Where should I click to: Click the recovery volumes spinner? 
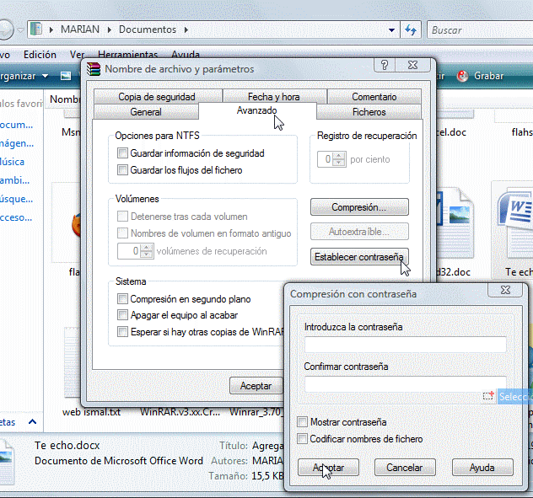[x=147, y=251]
